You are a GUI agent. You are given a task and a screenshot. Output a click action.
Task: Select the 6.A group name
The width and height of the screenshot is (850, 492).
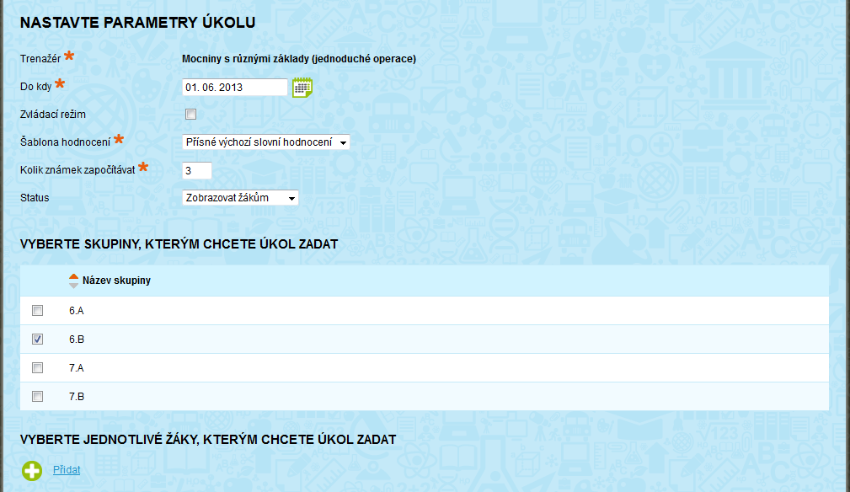pos(77,311)
